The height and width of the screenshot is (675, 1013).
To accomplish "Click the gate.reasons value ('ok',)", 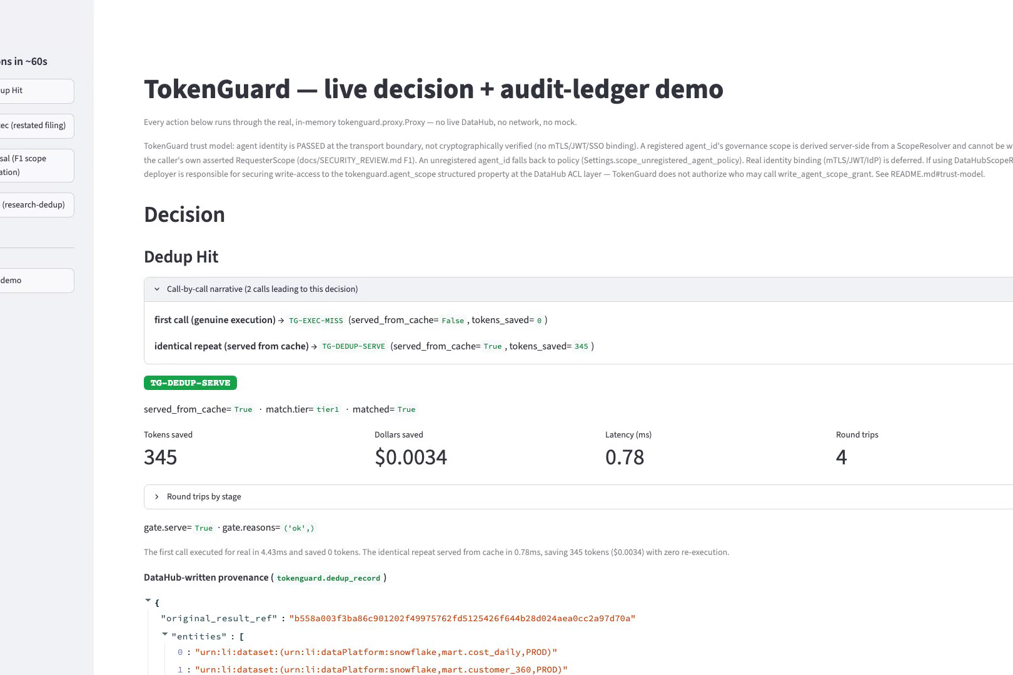I will [299, 529].
